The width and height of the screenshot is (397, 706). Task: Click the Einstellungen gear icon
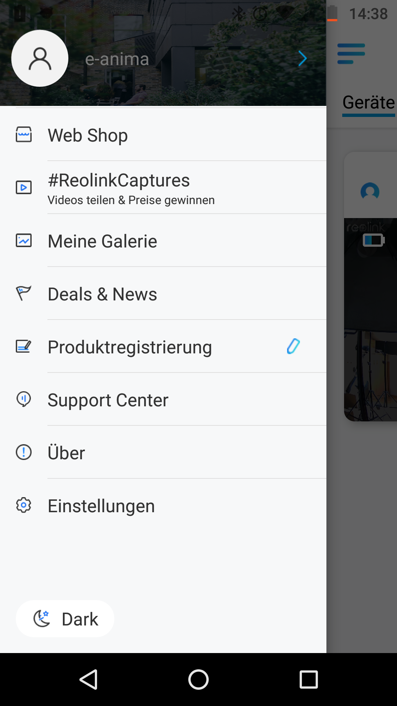coord(24,505)
